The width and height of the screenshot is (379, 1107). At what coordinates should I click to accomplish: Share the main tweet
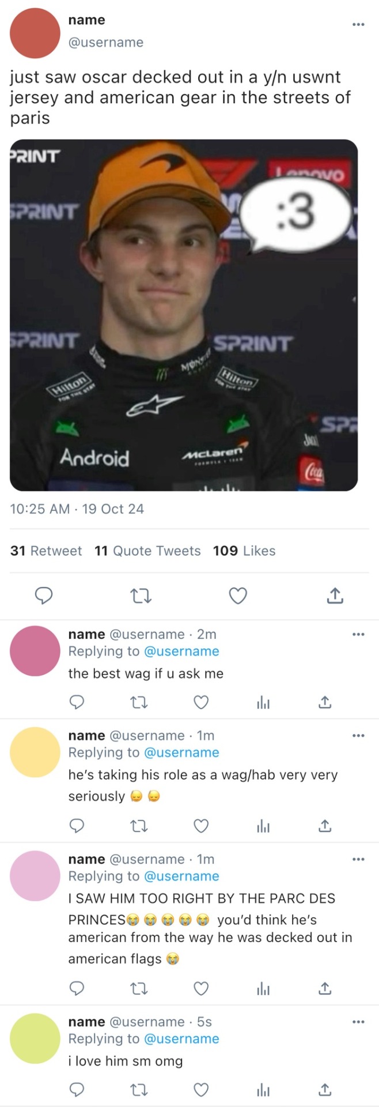tap(335, 596)
